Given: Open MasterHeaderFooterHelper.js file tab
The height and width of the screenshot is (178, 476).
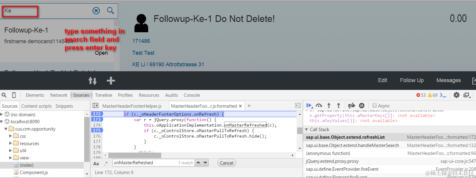Looking at the screenshot, I should click(x=132, y=106).
